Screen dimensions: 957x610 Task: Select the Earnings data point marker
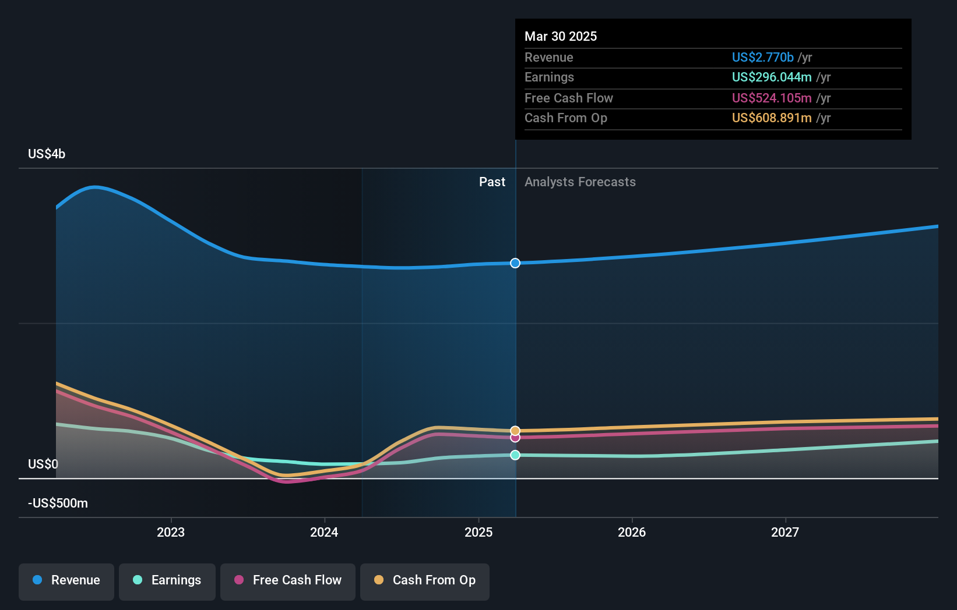pyautogui.click(x=515, y=455)
